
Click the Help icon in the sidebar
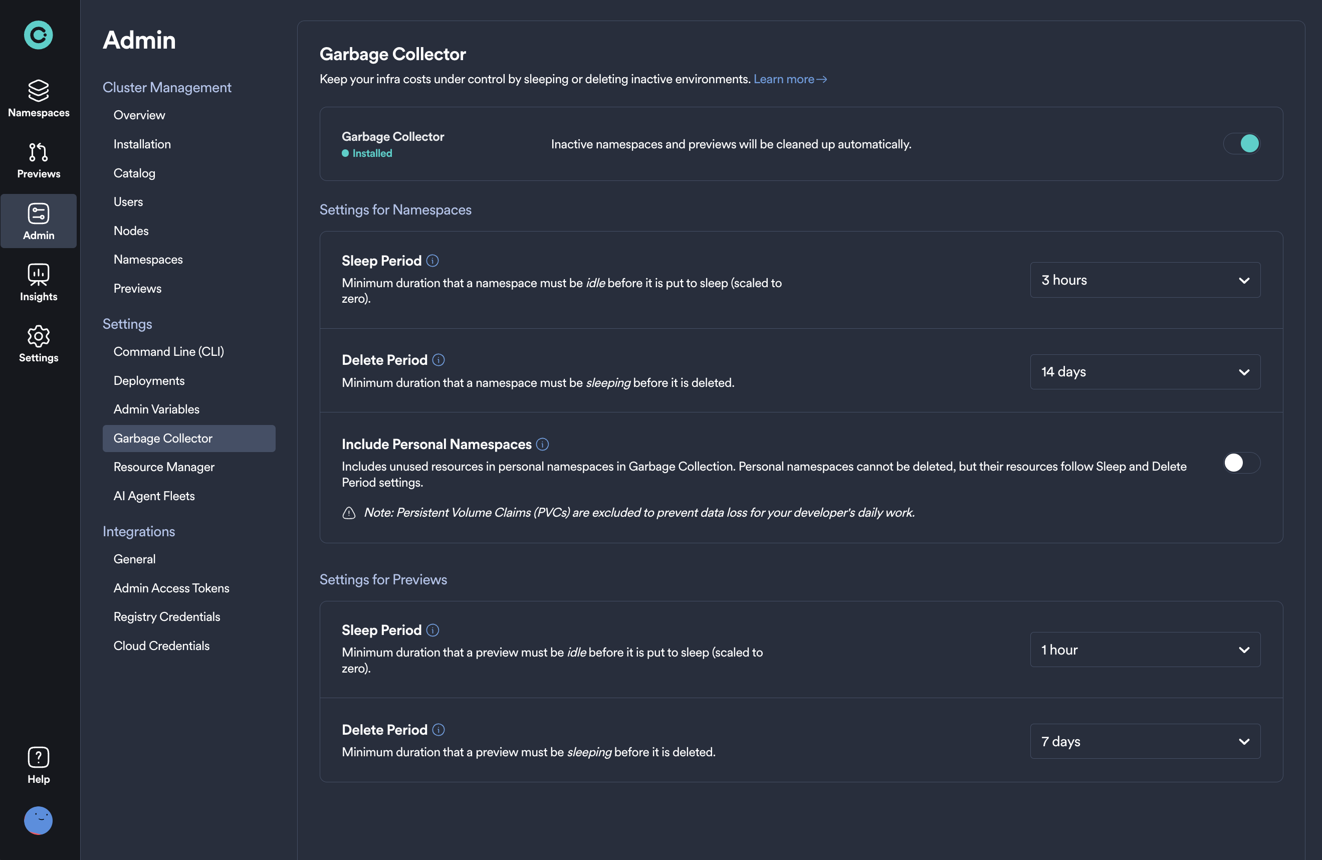click(38, 764)
